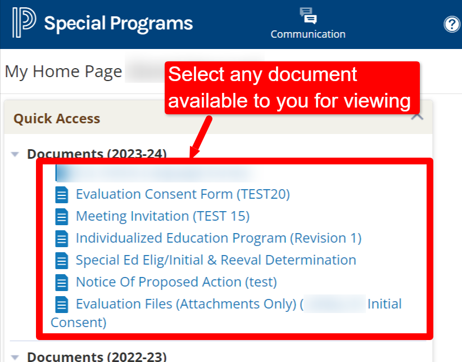Open Individualized Education Program (Revision 1)
The height and width of the screenshot is (362, 462).
219,238
